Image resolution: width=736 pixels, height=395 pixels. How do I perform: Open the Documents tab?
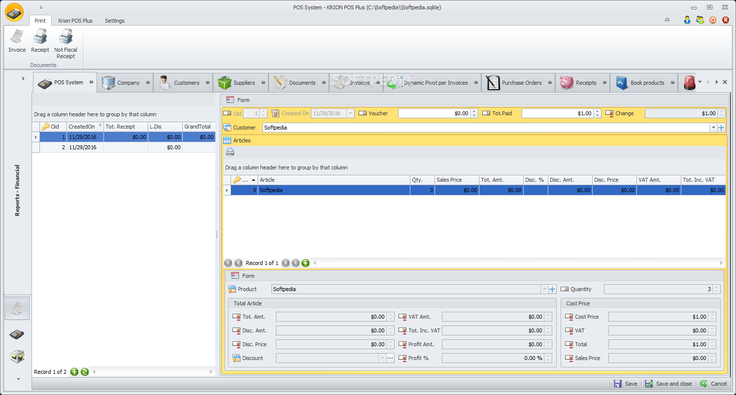pos(299,83)
